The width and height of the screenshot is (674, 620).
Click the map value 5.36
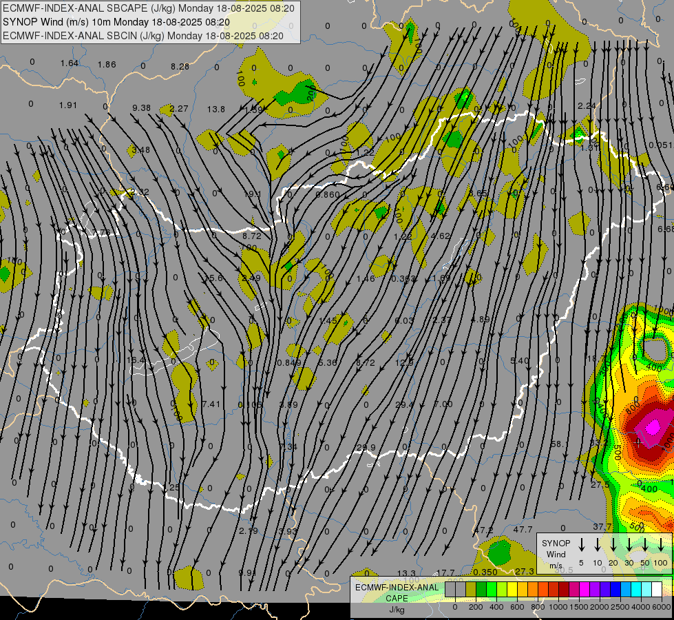click(x=328, y=363)
